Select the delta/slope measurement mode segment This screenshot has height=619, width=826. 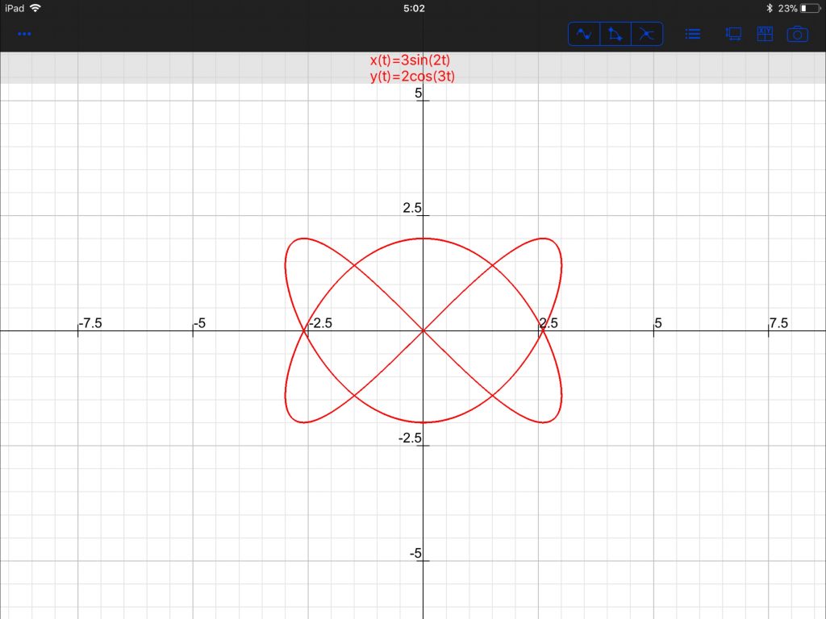click(615, 34)
